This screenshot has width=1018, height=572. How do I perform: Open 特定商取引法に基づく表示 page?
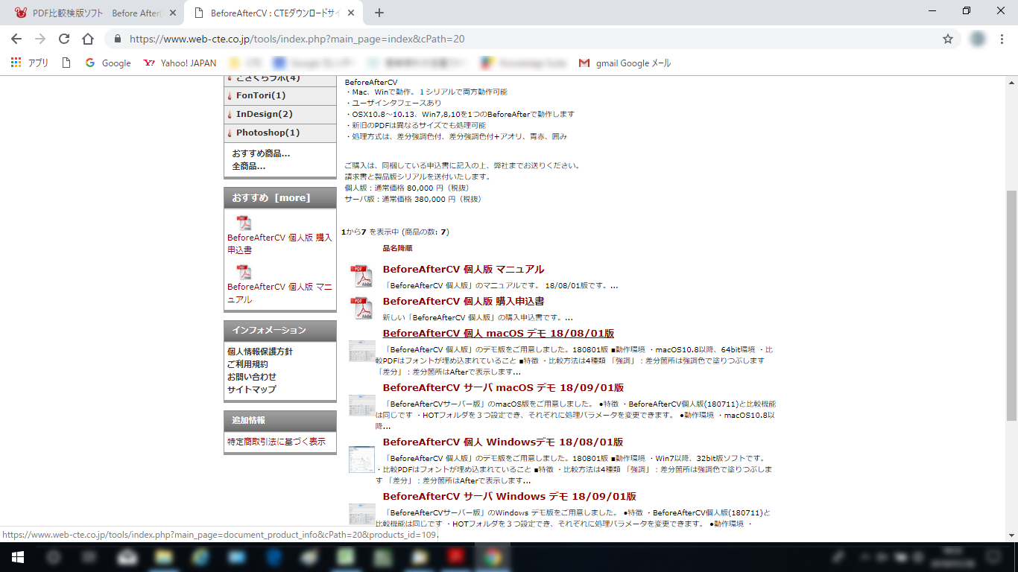click(x=276, y=442)
